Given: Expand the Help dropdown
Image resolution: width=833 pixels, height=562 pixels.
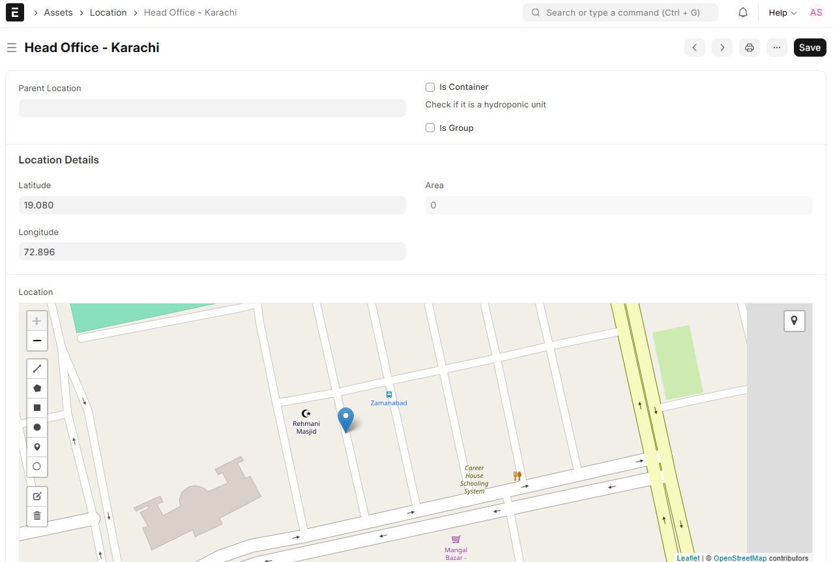Looking at the screenshot, I should [x=781, y=12].
